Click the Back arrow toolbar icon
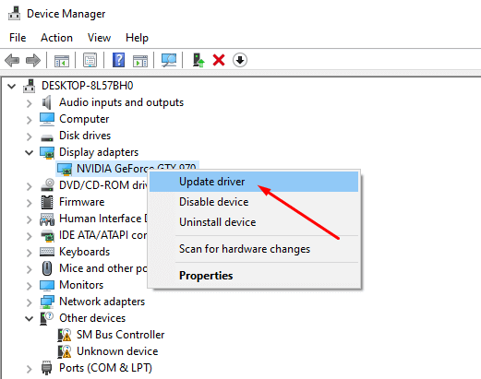481x379 pixels. pyautogui.click(x=12, y=60)
